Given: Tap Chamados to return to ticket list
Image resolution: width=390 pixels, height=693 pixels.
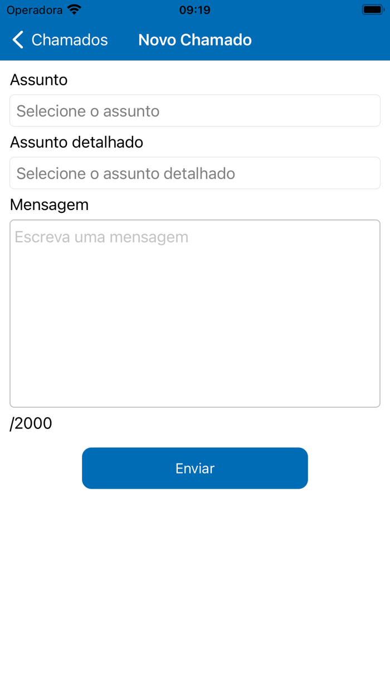Looking at the screenshot, I should pyautogui.click(x=70, y=40).
